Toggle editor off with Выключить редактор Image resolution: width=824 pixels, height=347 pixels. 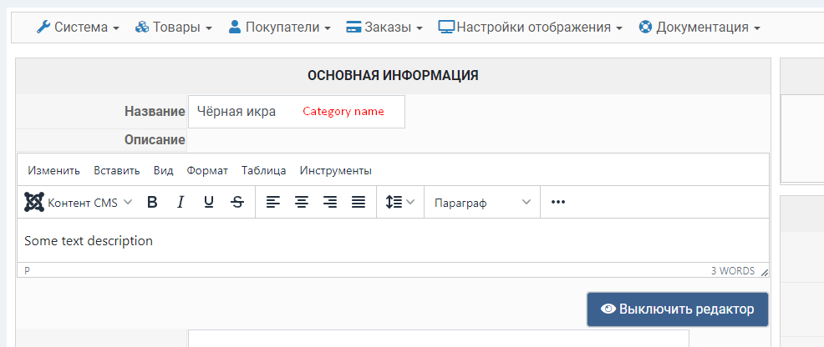click(677, 309)
